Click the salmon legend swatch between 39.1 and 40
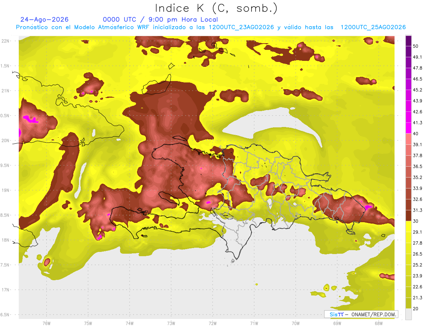425x328 pixels. click(408, 139)
